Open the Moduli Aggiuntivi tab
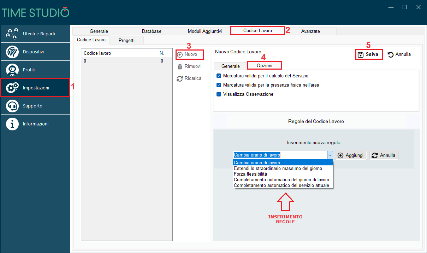Image resolution: width=427 pixels, height=253 pixels. click(204, 31)
